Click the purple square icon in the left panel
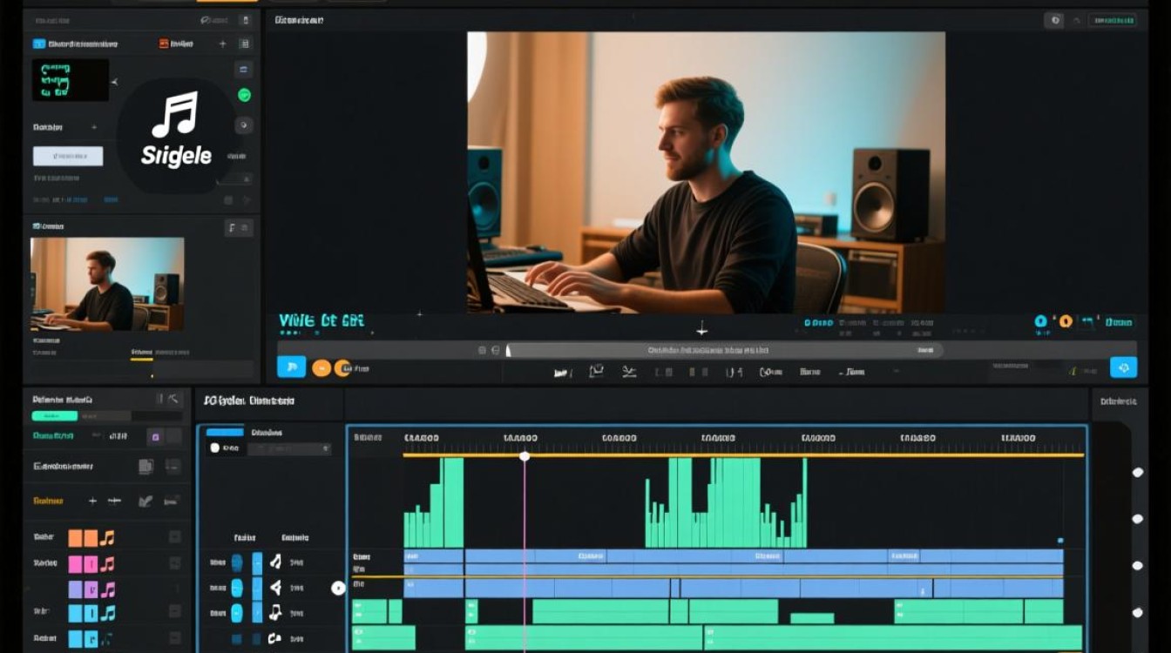Image resolution: width=1171 pixels, height=653 pixels. (x=155, y=436)
